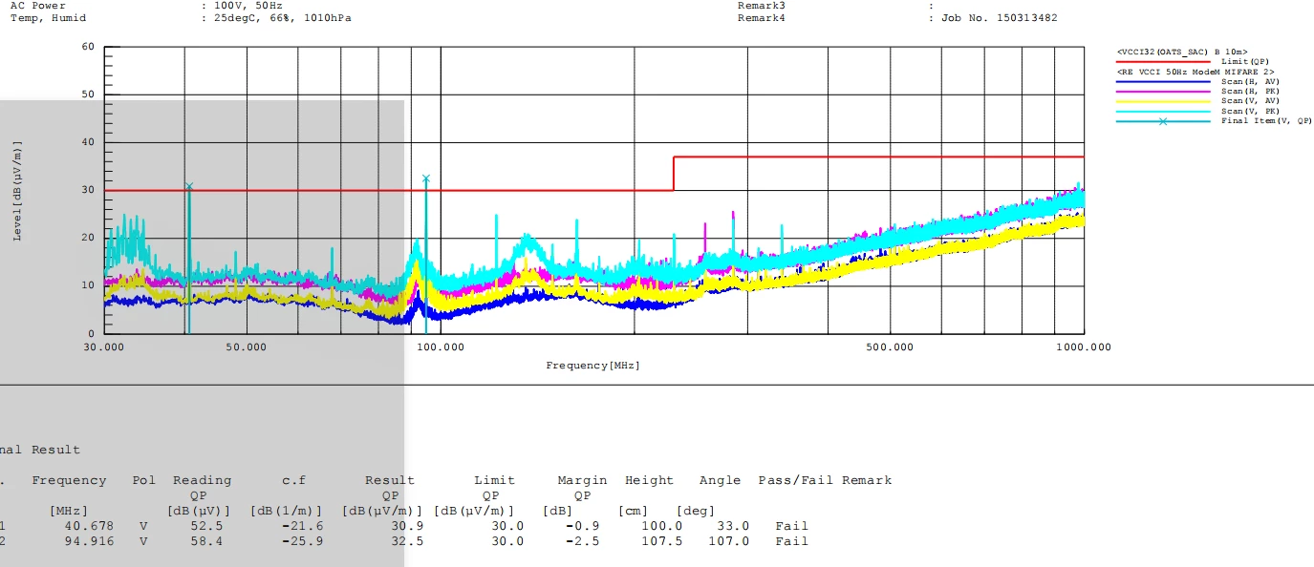Click the '58.4' reading cell
Screen dimensions: 1314x567
pos(207,541)
